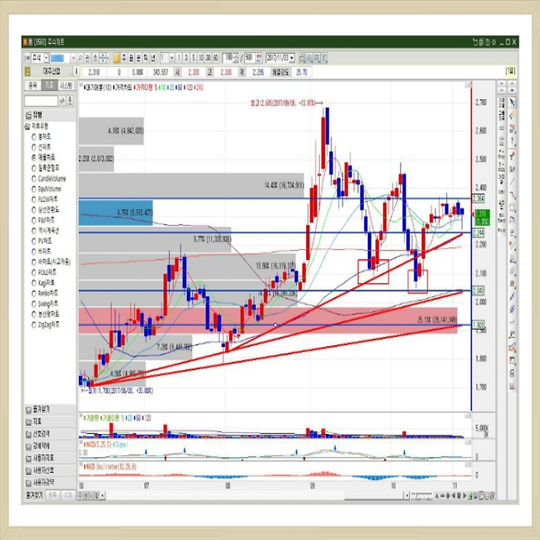Image resolution: width=540 pixels, height=540 pixels.
Task: Pick the Kagi chart type radio
Action: 34,283
